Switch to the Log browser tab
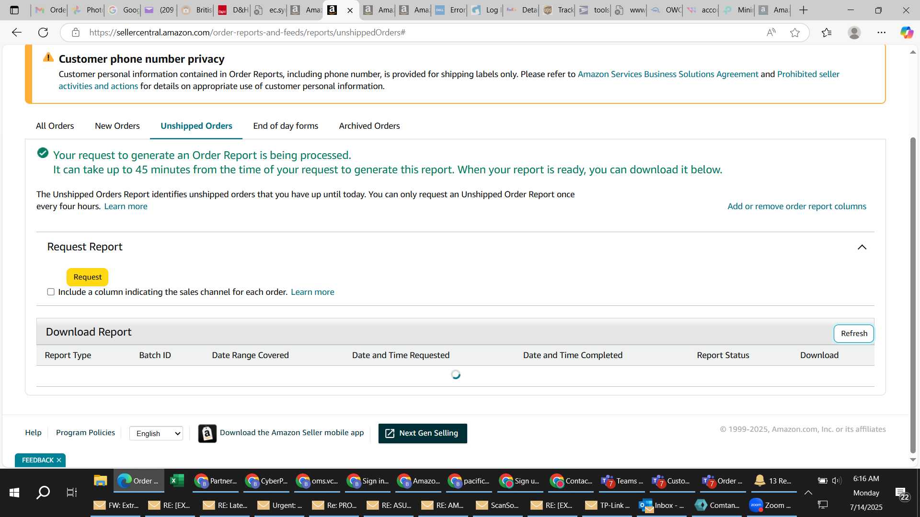Image resolution: width=920 pixels, height=517 pixels. point(485,10)
